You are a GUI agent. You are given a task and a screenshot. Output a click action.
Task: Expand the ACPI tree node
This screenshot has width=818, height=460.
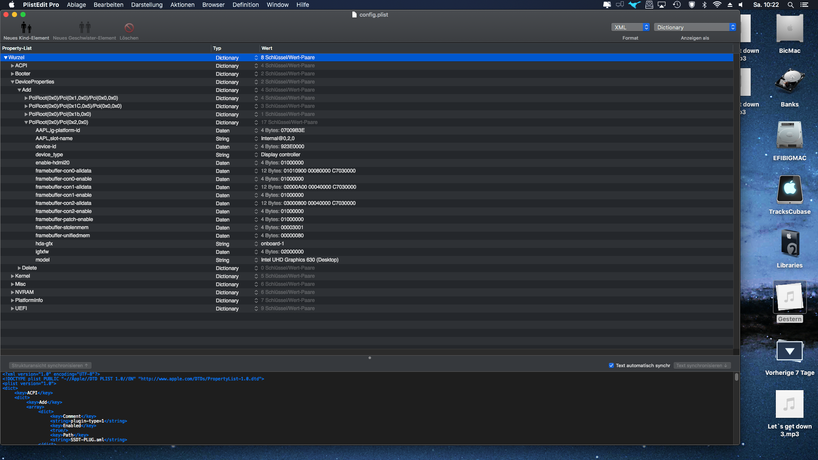click(x=12, y=66)
